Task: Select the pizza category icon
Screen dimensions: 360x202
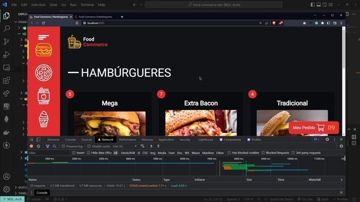Action: coord(44,73)
